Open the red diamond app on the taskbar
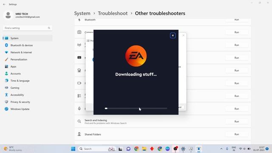This screenshot has height=153, width=272. (152, 149)
